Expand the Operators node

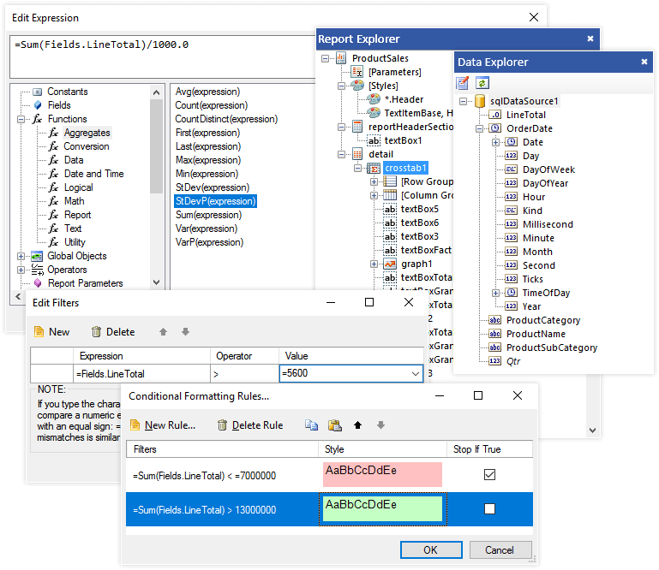[21, 270]
